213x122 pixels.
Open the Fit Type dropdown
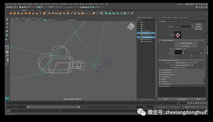click(184, 65)
